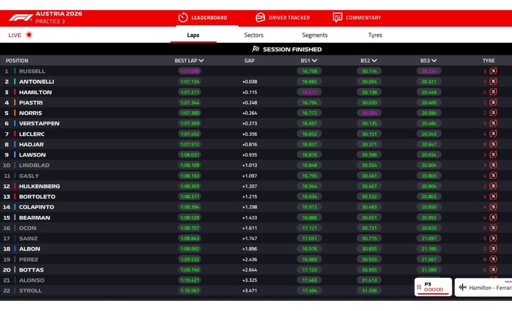Click Hamilton's purple BS1 time 16.577
512x311 pixels.
click(310, 92)
